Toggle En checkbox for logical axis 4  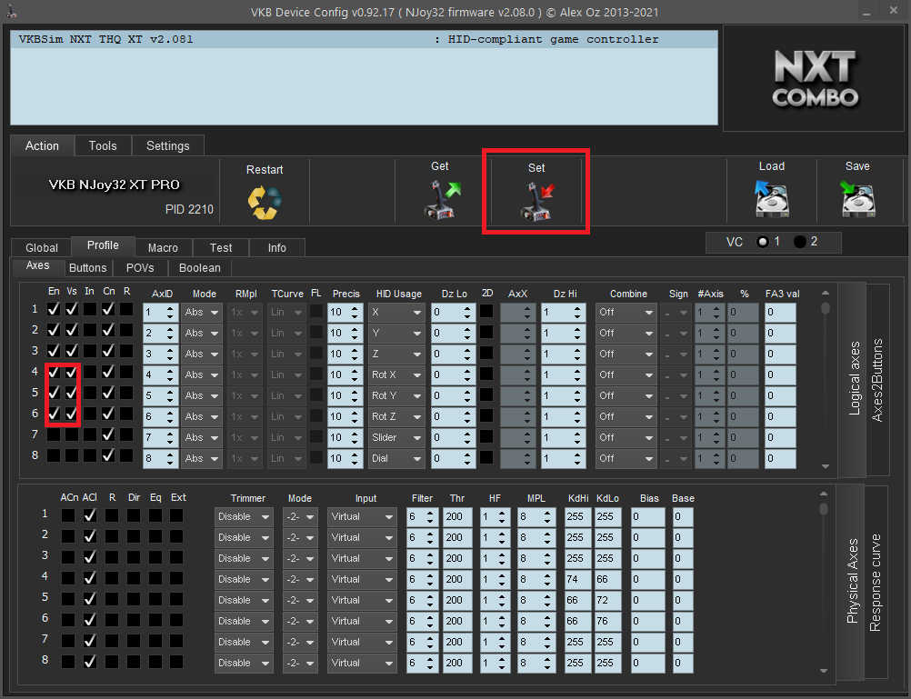point(54,372)
